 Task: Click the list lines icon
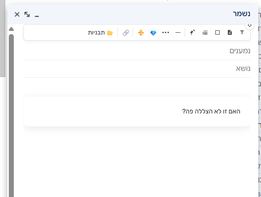(x=205, y=33)
